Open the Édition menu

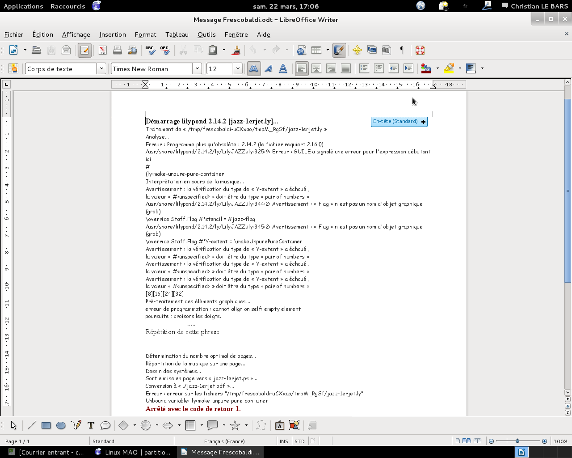click(x=43, y=34)
